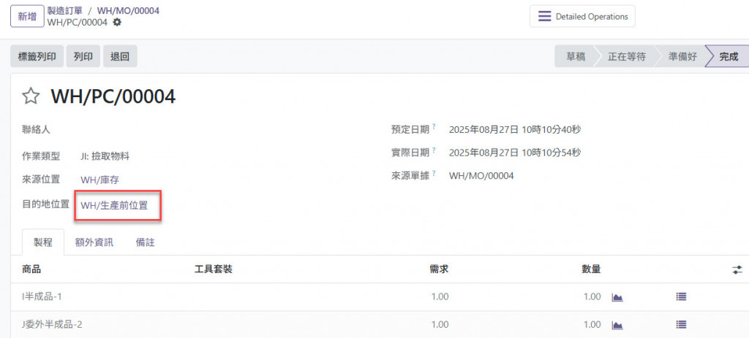The width and height of the screenshot is (749, 338).
Task: Open column options adjust icon in table header
Action: click(737, 270)
